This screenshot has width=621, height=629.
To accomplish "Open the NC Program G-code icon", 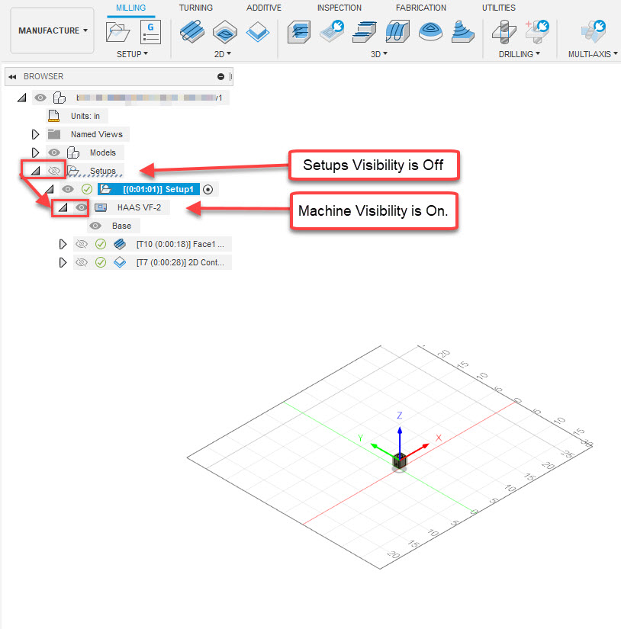I will click(150, 32).
